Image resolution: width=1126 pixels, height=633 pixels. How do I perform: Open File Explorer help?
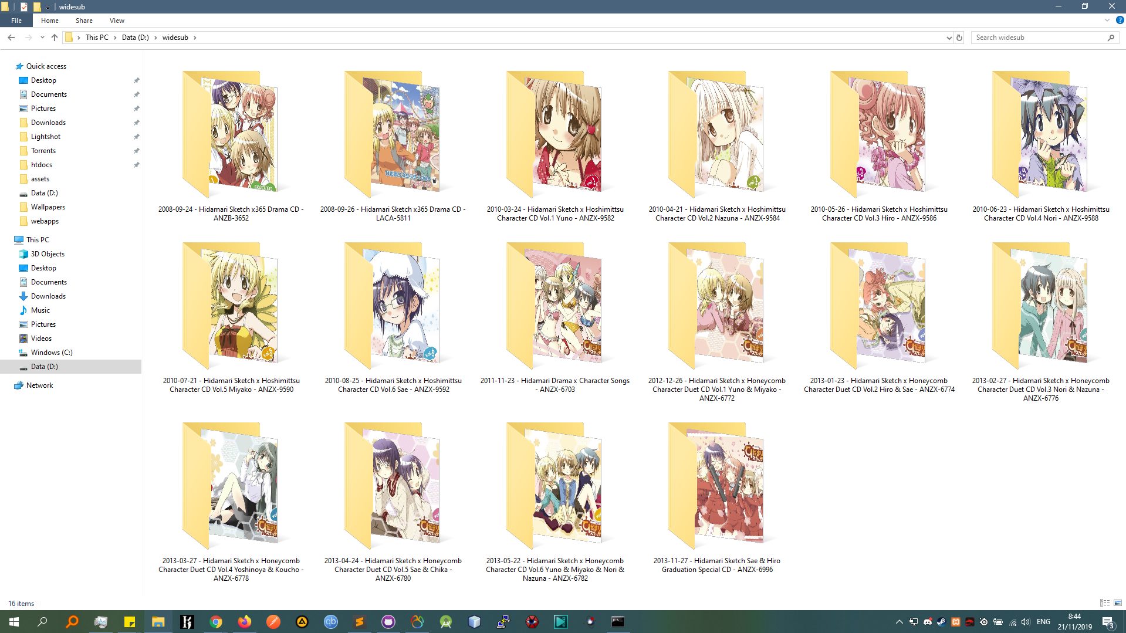tap(1120, 20)
